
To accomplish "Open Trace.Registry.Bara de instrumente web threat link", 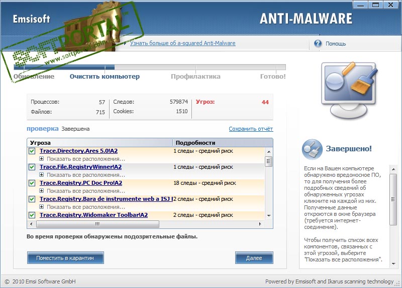I will pos(106,199).
